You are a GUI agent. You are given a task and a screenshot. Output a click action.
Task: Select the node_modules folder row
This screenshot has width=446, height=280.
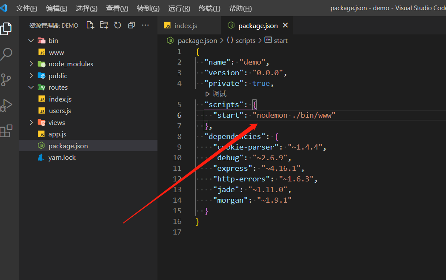coord(88,64)
